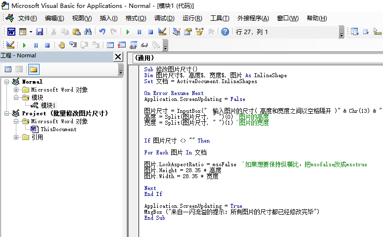Save the Normal project with floppy icon

click(39, 32)
